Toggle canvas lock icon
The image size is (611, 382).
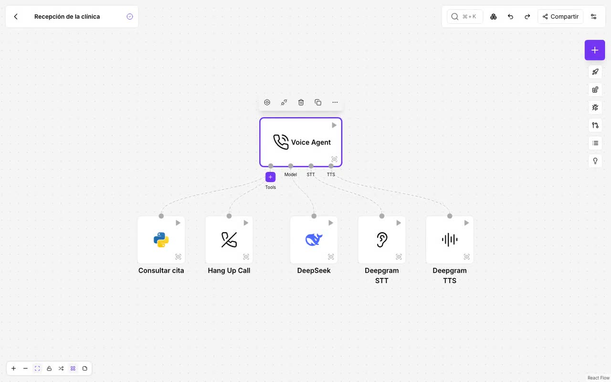(49, 369)
